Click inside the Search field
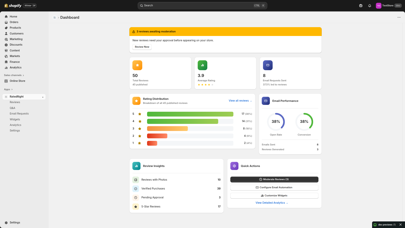 tap(202, 5)
